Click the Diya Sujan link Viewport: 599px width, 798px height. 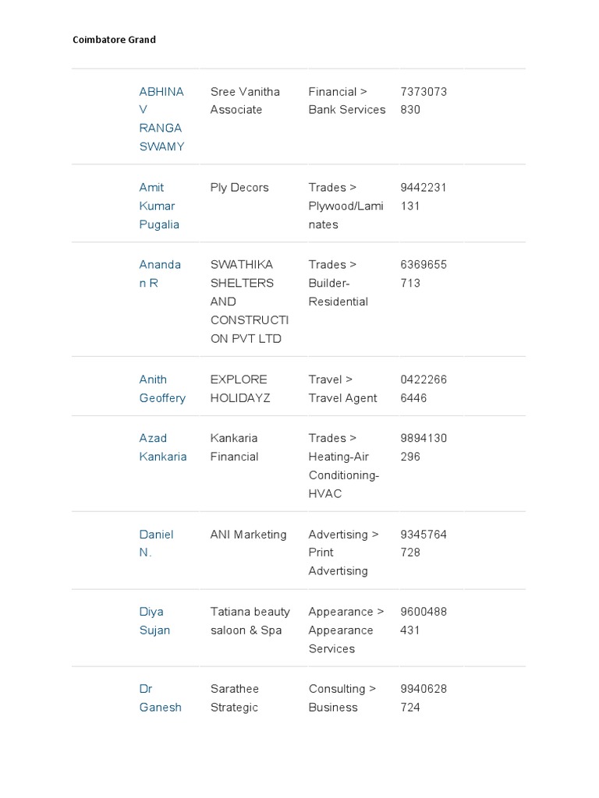(154, 621)
